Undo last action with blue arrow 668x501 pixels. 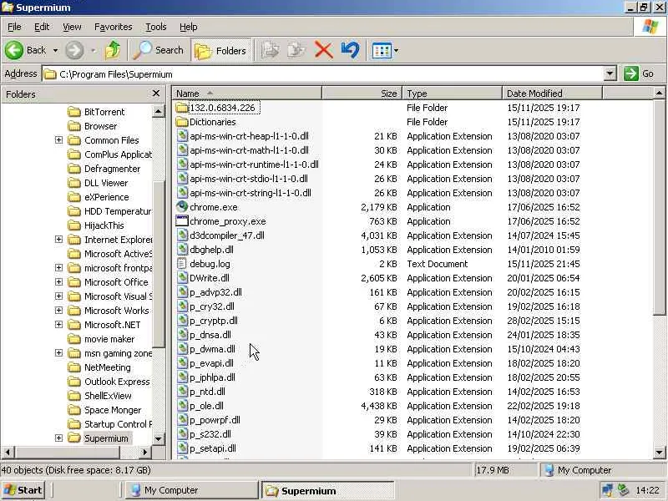click(x=351, y=50)
